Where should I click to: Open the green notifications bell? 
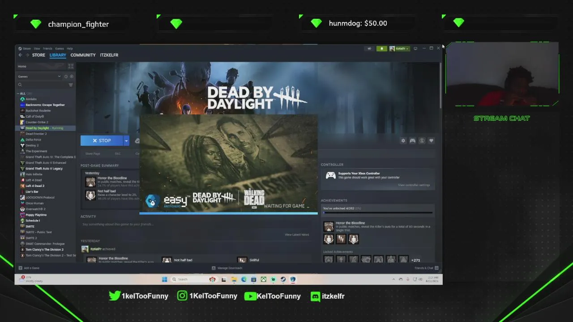pyautogui.click(x=382, y=48)
